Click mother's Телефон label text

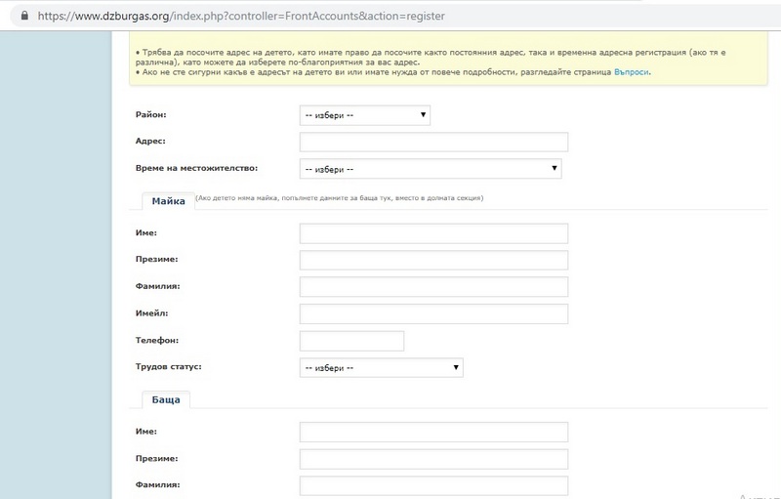tap(157, 341)
